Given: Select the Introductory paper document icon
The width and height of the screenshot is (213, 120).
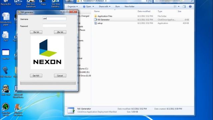Looking at the screenshot, I should point(6,19).
